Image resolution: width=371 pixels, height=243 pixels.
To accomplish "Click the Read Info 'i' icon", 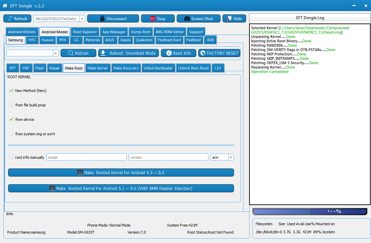I will tap(169, 53).
